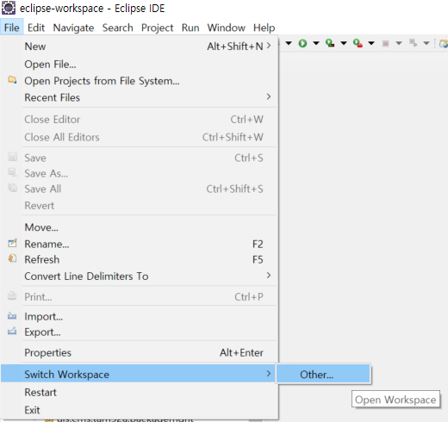The image size is (448, 422).
Task: Choose Rename... from File menu
Action: pyautogui.click(x=140, y=244)
